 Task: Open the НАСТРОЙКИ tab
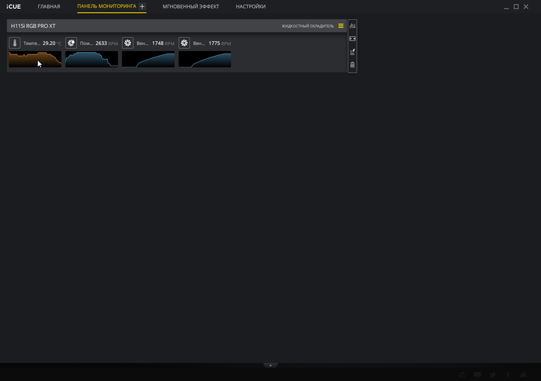(251, 6)
